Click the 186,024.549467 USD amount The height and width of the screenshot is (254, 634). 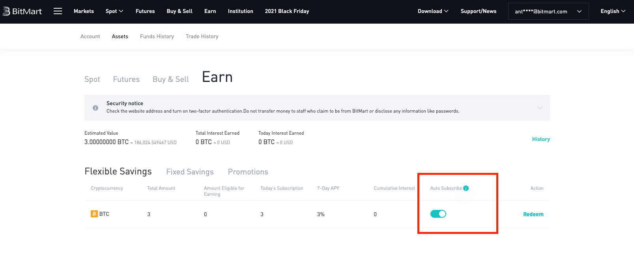point(155,143)
